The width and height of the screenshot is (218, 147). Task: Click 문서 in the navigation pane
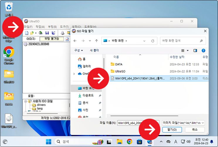[83, 103]
